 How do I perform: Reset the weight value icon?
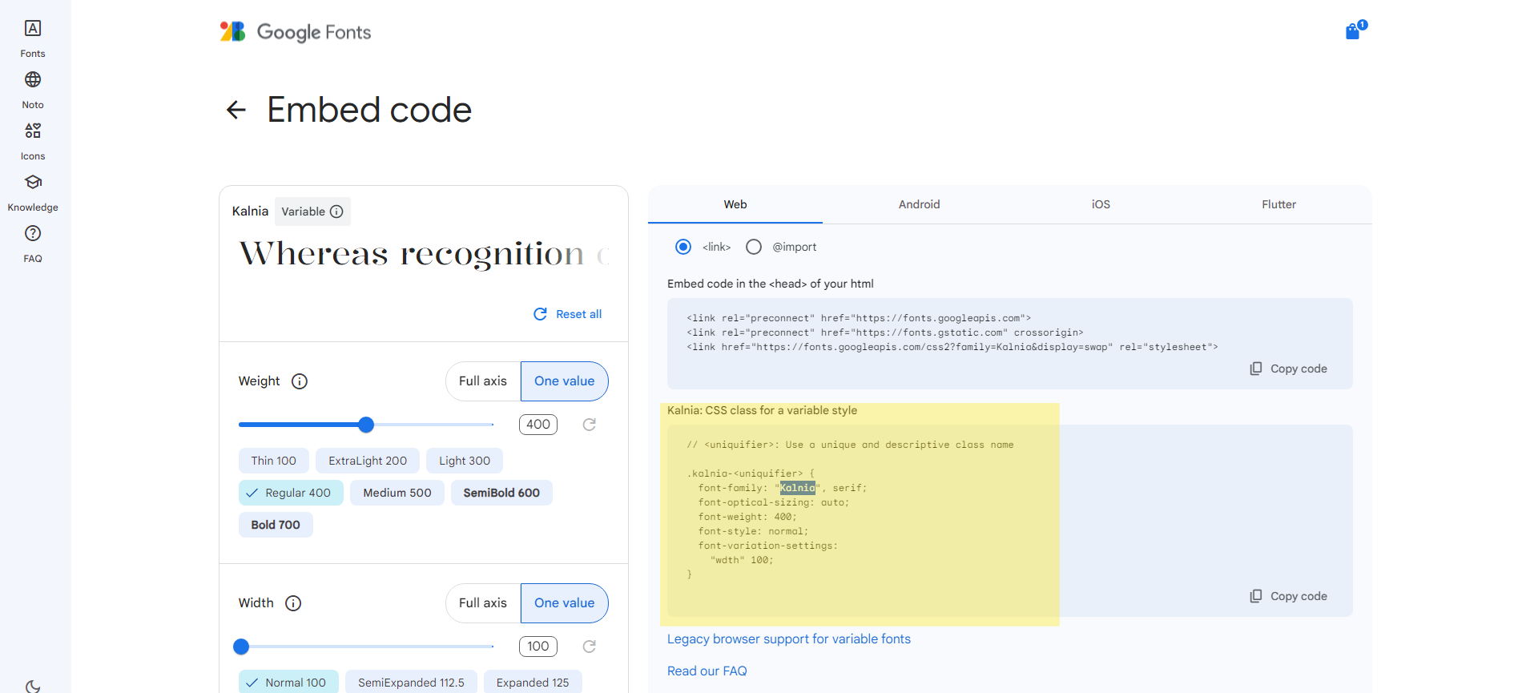tap(589, 425)
